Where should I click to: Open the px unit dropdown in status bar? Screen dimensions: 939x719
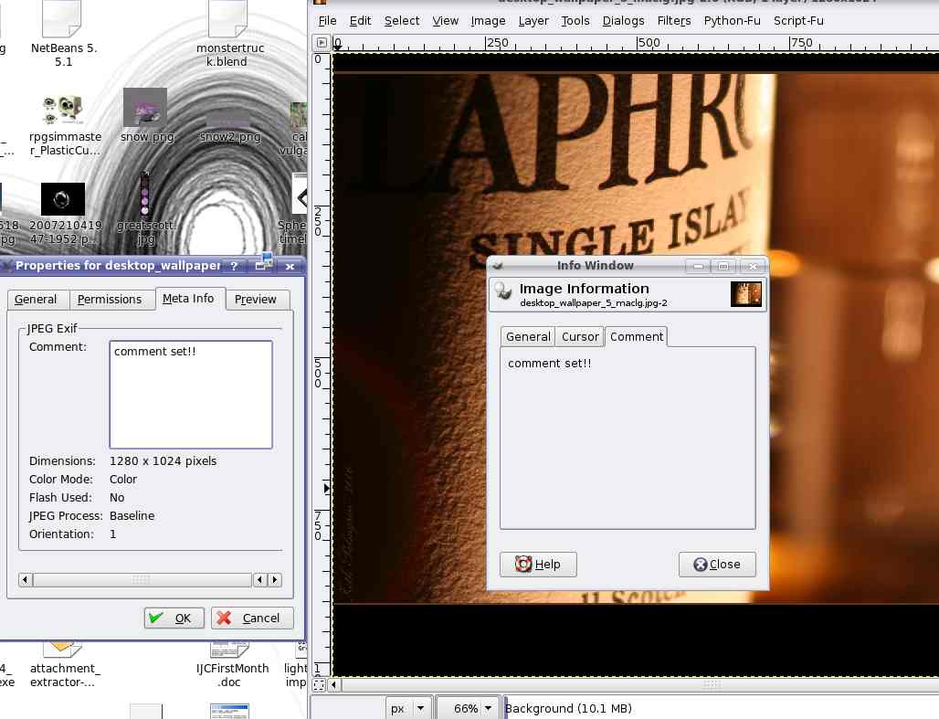pyautogui.click(x=408, y=708)
